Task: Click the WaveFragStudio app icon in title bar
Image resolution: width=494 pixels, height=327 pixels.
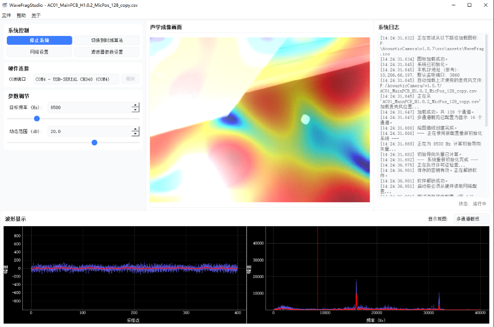Action: click(x=5, y=5)
